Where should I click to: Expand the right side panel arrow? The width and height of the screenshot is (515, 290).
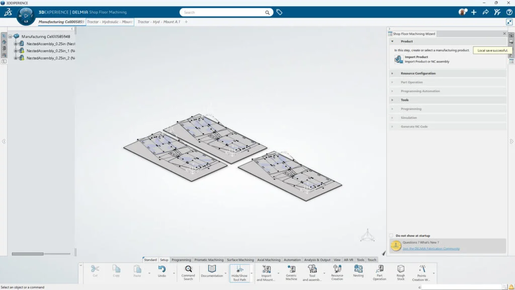tap(511, 141)
